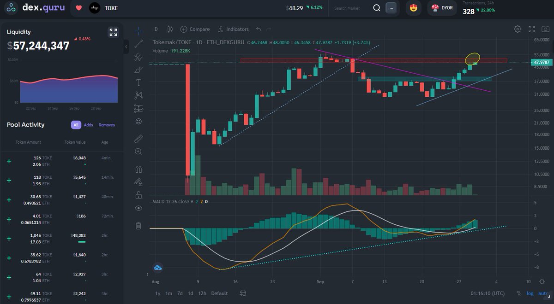This screenshot has height=304, width=554.
Task: Open the heart-eyes emoji button
Action: coord(413,8)
